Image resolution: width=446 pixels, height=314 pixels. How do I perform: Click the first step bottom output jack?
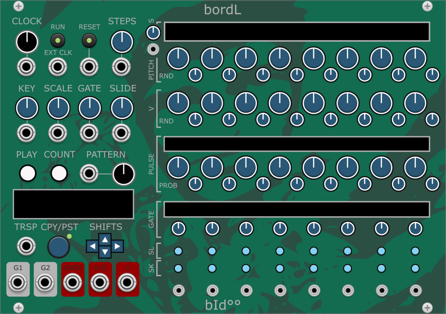179,290
